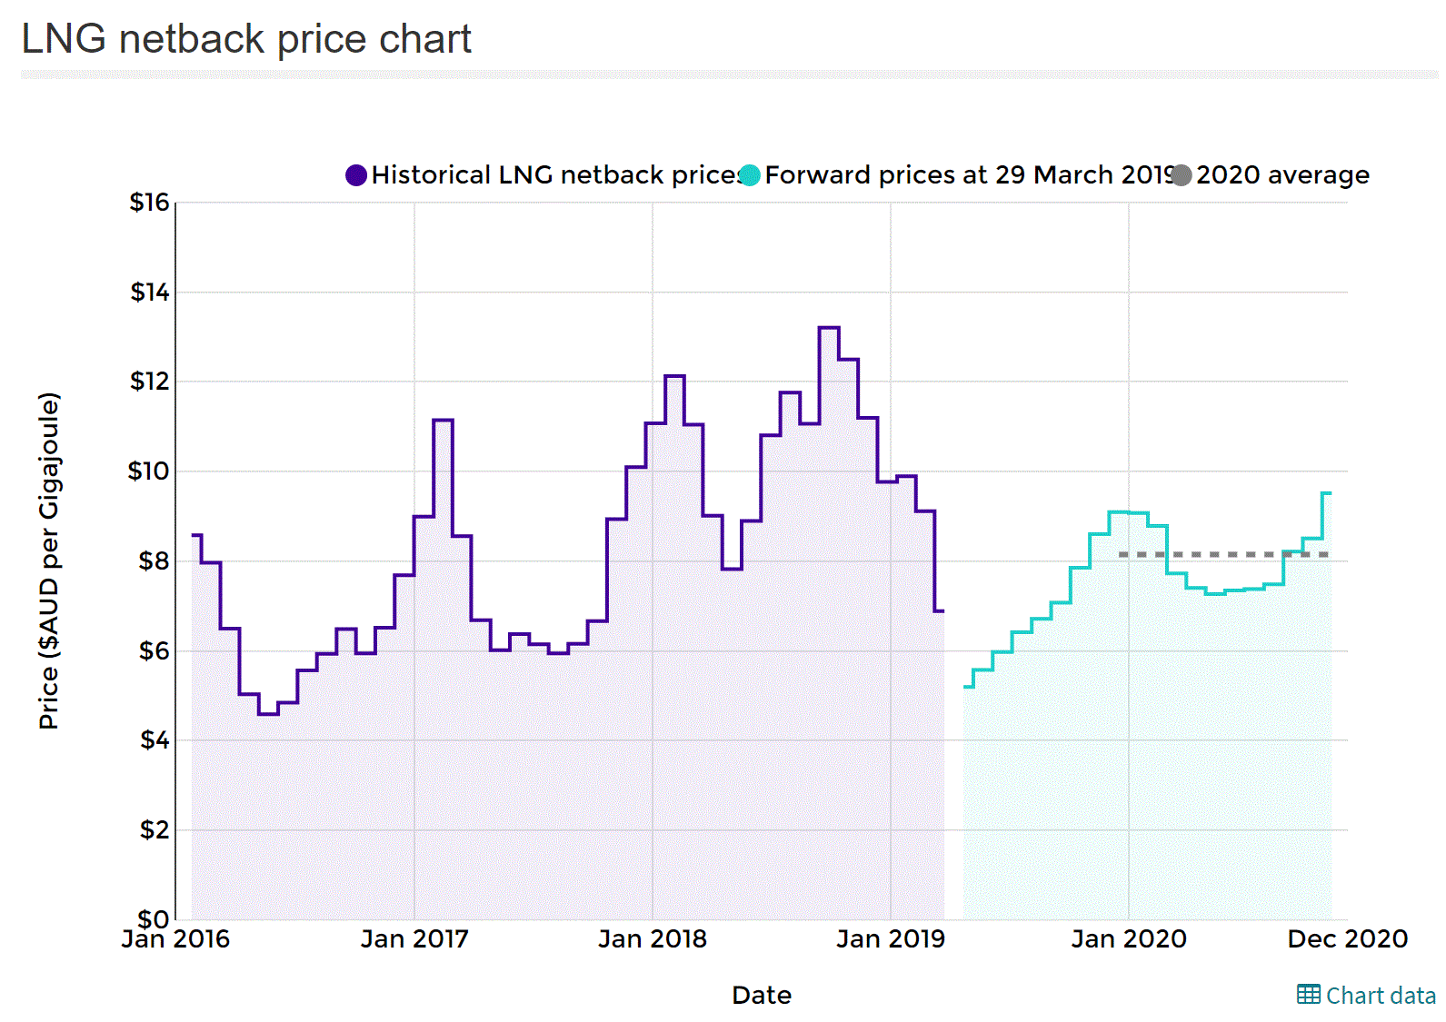
Task: Select the Jan 2019 x-axis label
Action: (x=891, y=938)
